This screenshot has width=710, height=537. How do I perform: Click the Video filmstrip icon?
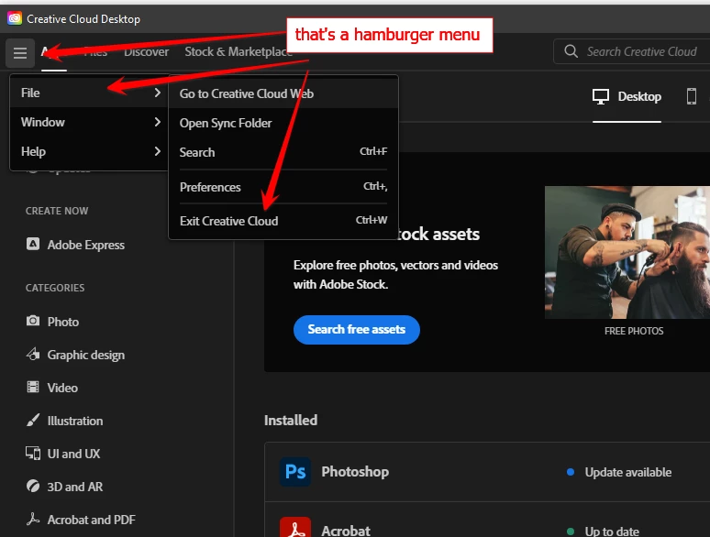pyautogui.click(x=33, y=388)
